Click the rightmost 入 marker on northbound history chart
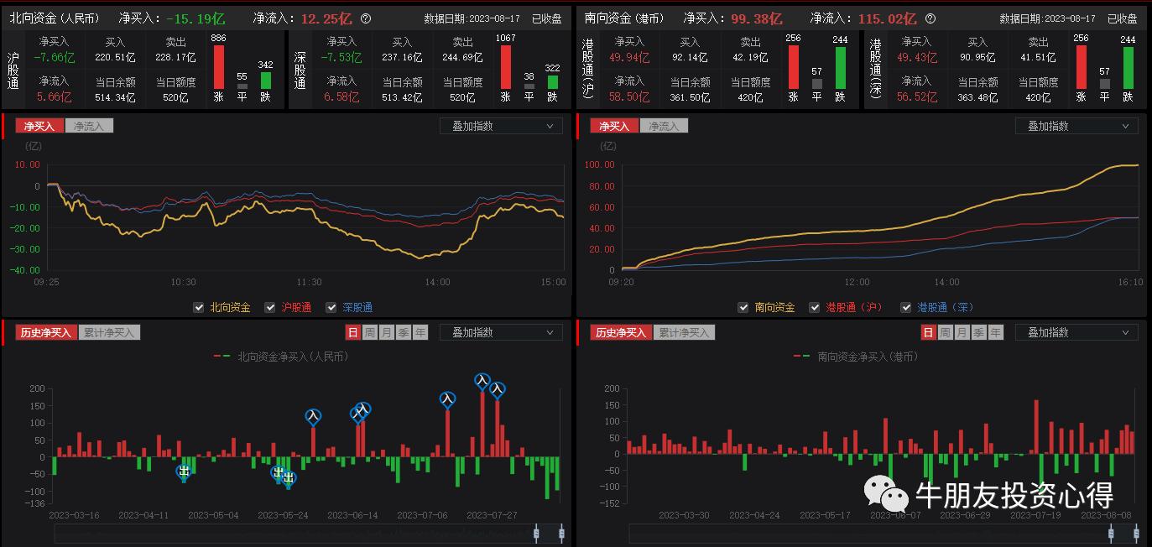 pyautogui.click(x=498, y=390)
